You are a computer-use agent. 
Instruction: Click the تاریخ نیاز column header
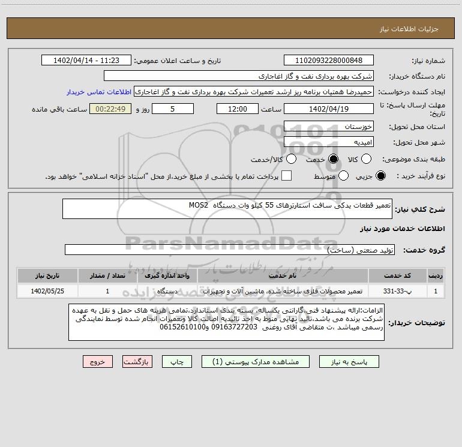coord(47,275)
